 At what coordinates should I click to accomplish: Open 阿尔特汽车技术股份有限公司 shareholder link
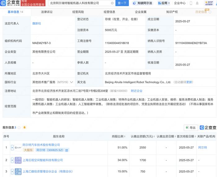pyautogui.click(x=41, y=145)
